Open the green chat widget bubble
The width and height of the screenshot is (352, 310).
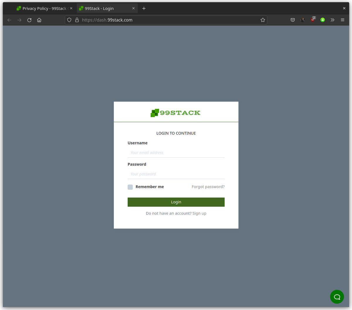(x=337, y=297)
